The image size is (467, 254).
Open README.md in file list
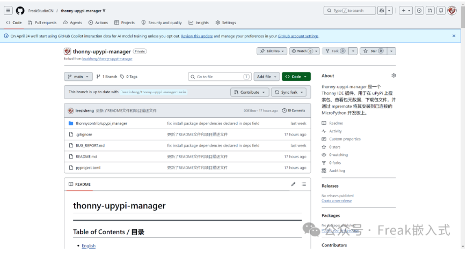point(86,157)
